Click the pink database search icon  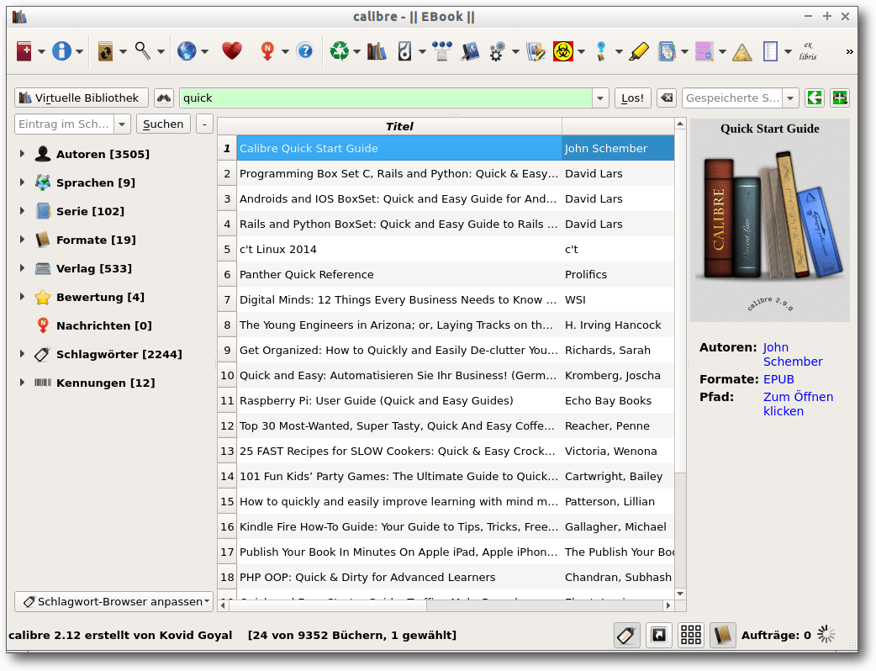704,51
